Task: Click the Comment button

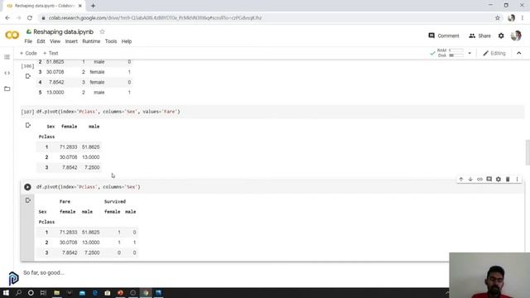Action: click(444, 36)
